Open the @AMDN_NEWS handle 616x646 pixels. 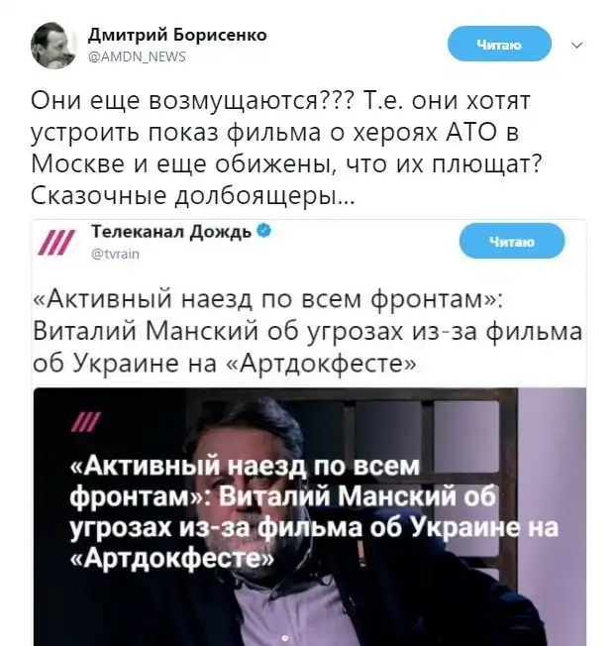pos(138,56)
